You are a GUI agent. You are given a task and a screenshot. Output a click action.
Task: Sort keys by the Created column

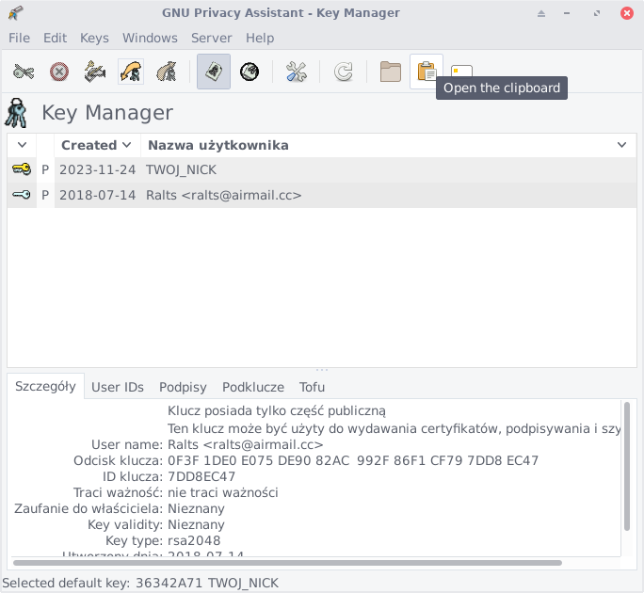click(95, 145)
